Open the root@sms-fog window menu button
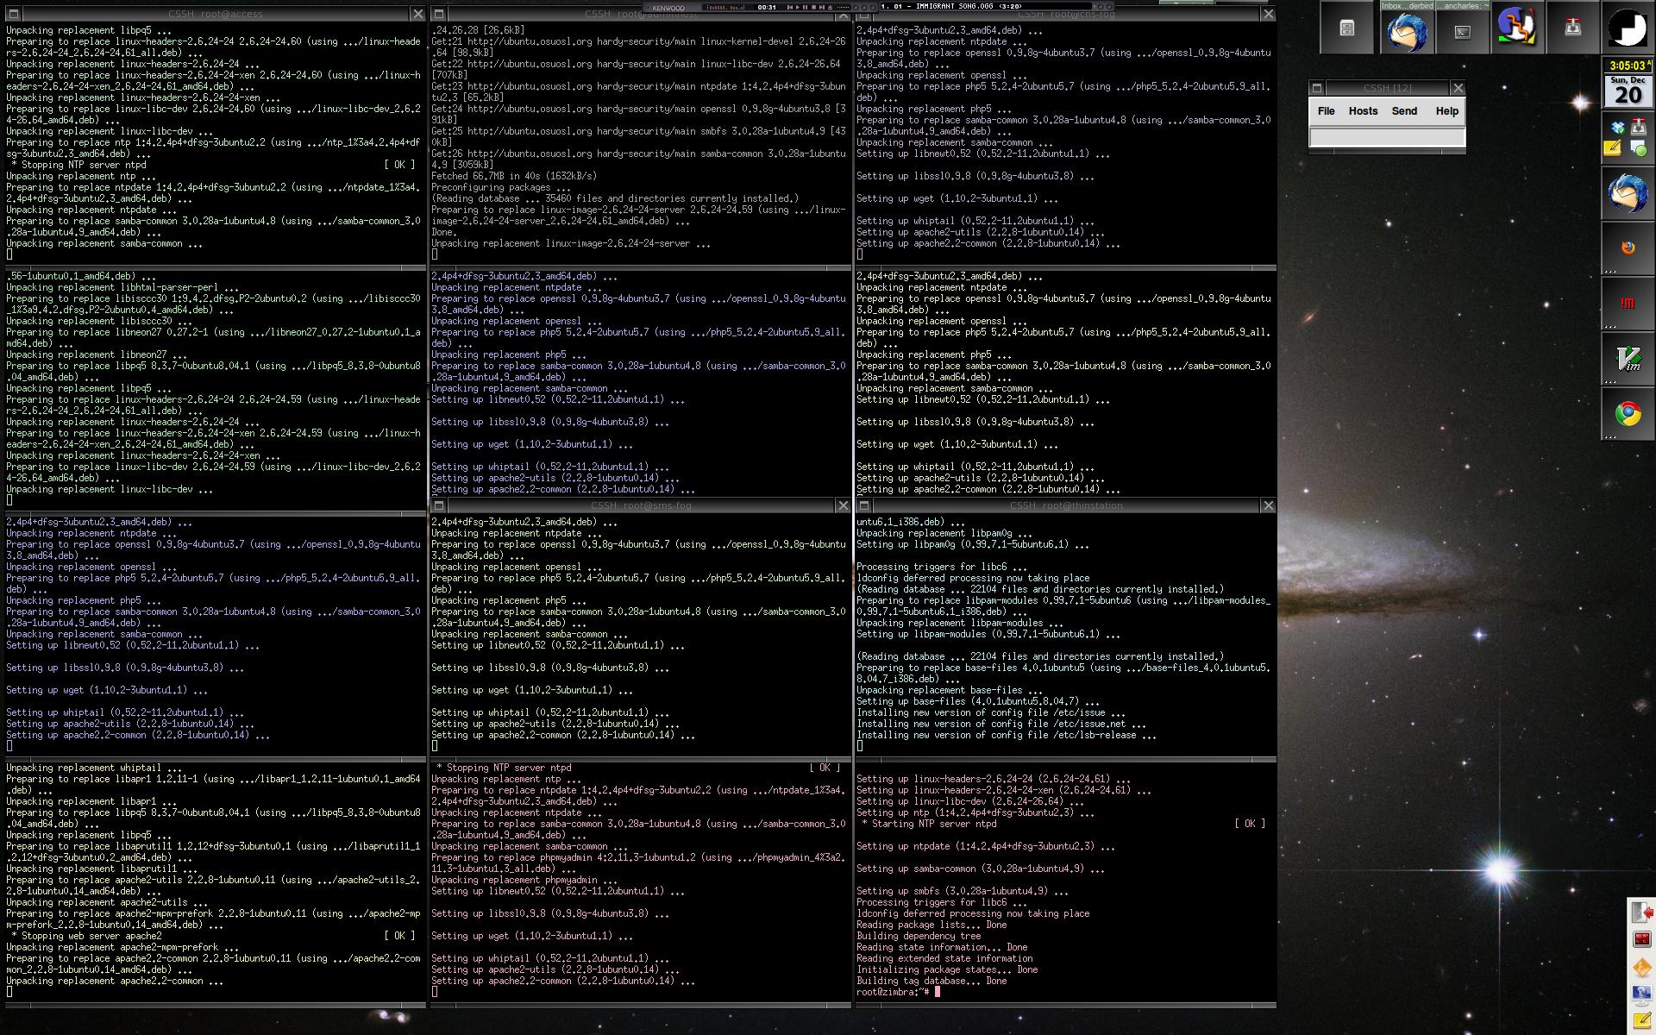Image resolution: width=1656 pixels, height=1035 pixels. [x=438, y=505]
